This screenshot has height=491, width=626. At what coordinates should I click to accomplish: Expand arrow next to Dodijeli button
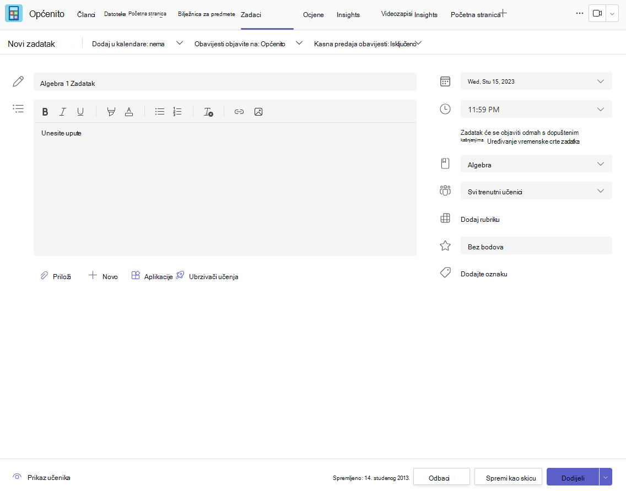[x=606, y=477]
